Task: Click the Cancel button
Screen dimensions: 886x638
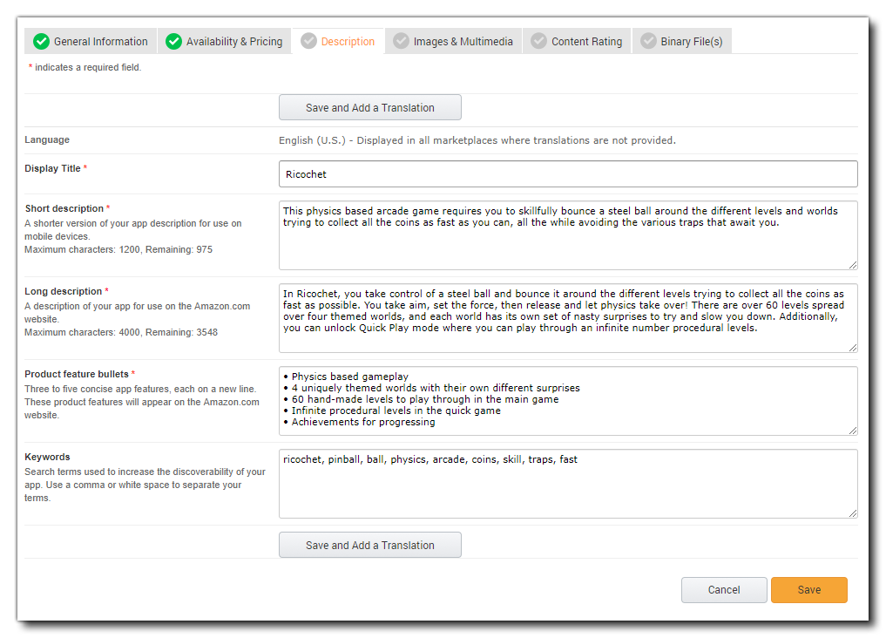Action: tap(723, 590)
